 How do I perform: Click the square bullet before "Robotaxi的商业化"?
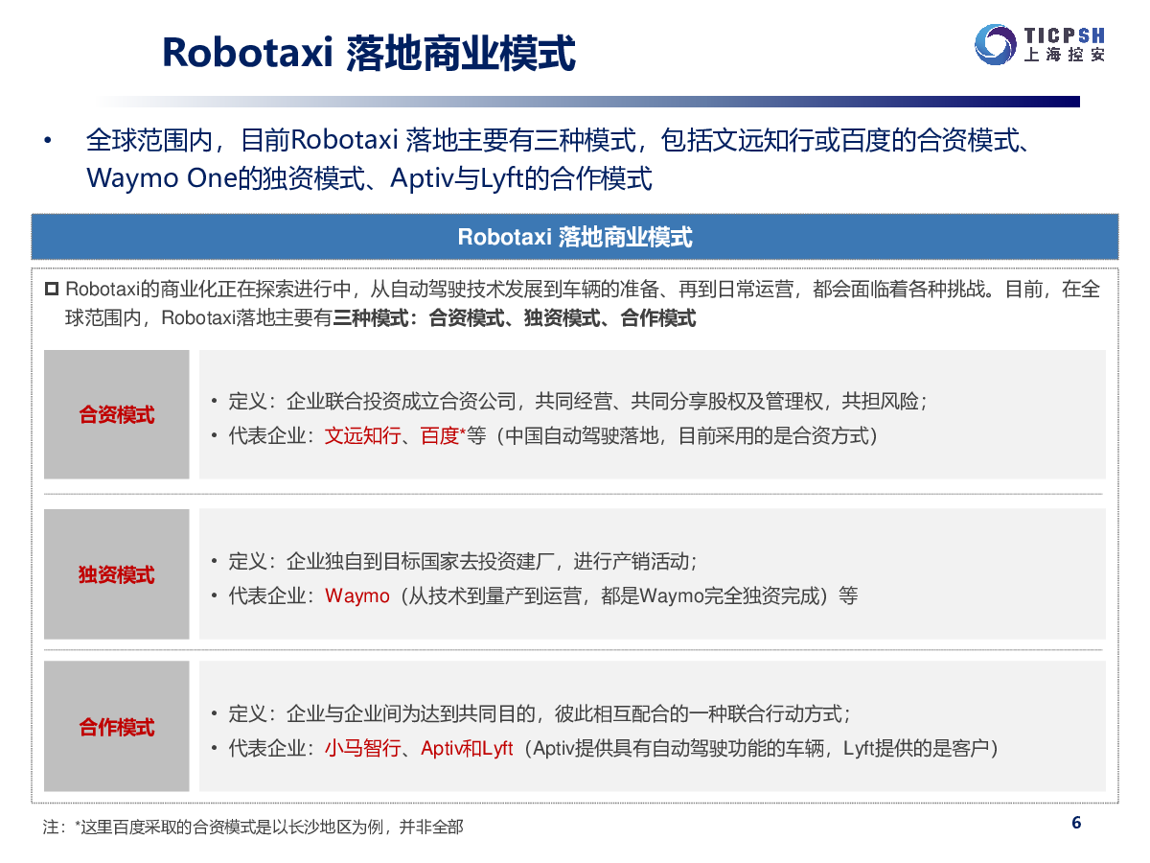tap(53, 290)
